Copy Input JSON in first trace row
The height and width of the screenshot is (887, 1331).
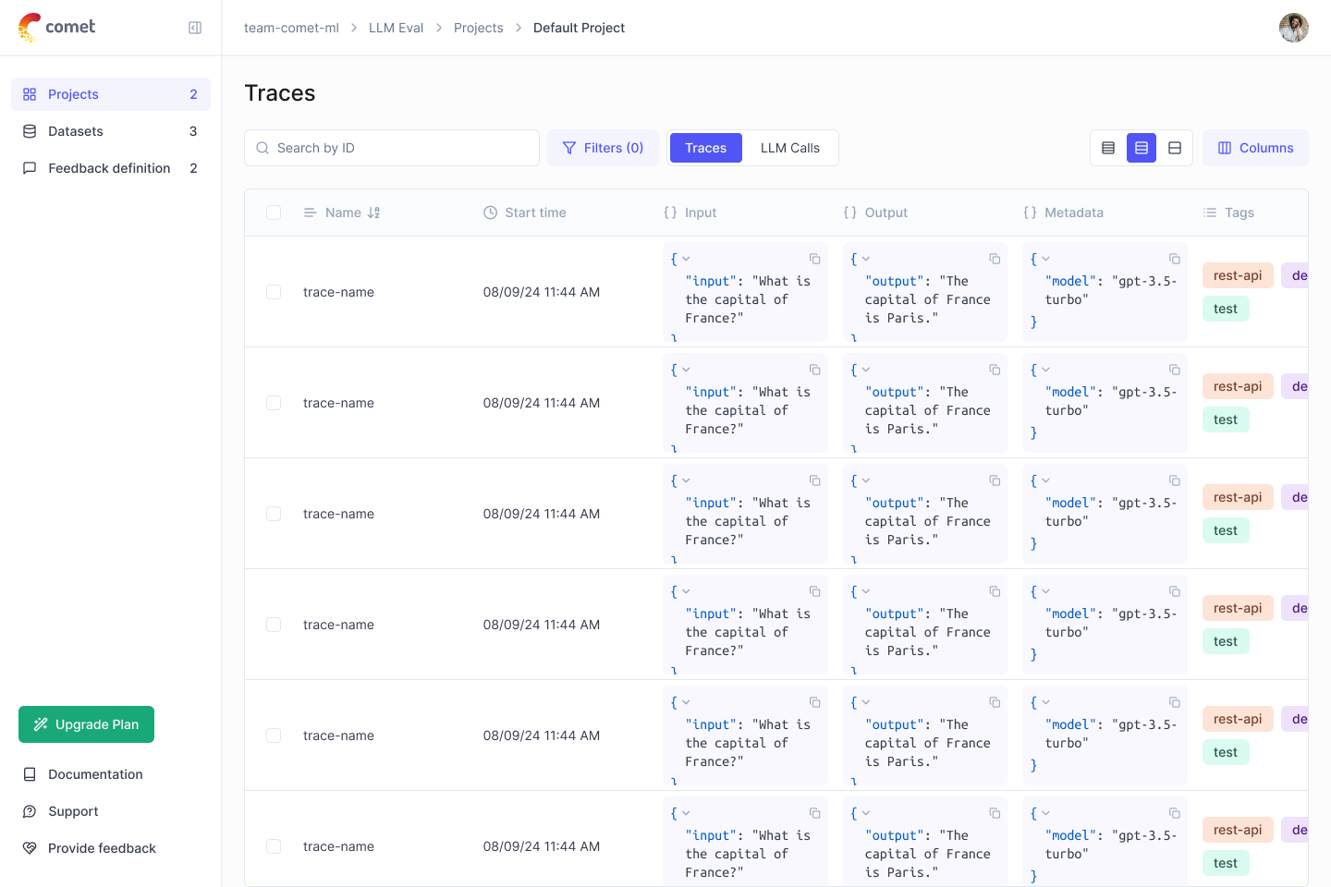[x=814, y=259]
